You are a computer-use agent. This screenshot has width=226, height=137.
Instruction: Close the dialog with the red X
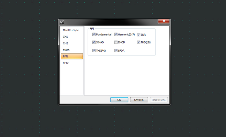pos(164,21)
